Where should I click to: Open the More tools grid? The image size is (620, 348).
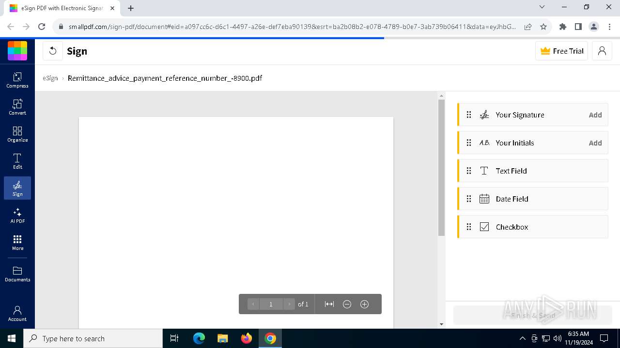(17, 243)
